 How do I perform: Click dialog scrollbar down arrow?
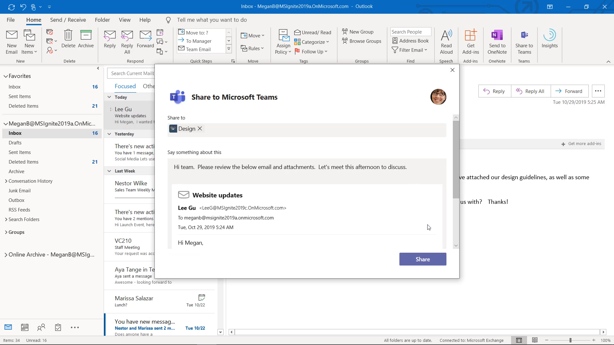tap(456, 246)
